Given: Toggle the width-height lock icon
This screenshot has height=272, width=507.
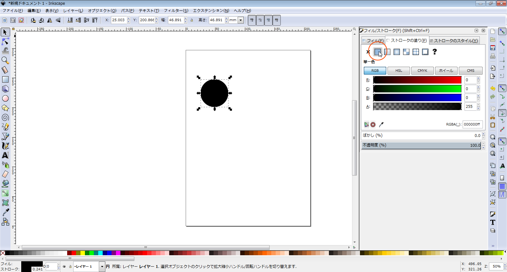Looking at the screenshot, I should pos(192,20).
